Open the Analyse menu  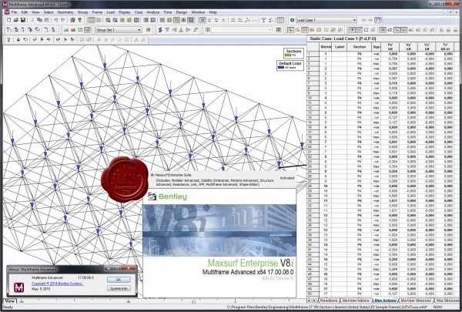click(x=153, y=12)
